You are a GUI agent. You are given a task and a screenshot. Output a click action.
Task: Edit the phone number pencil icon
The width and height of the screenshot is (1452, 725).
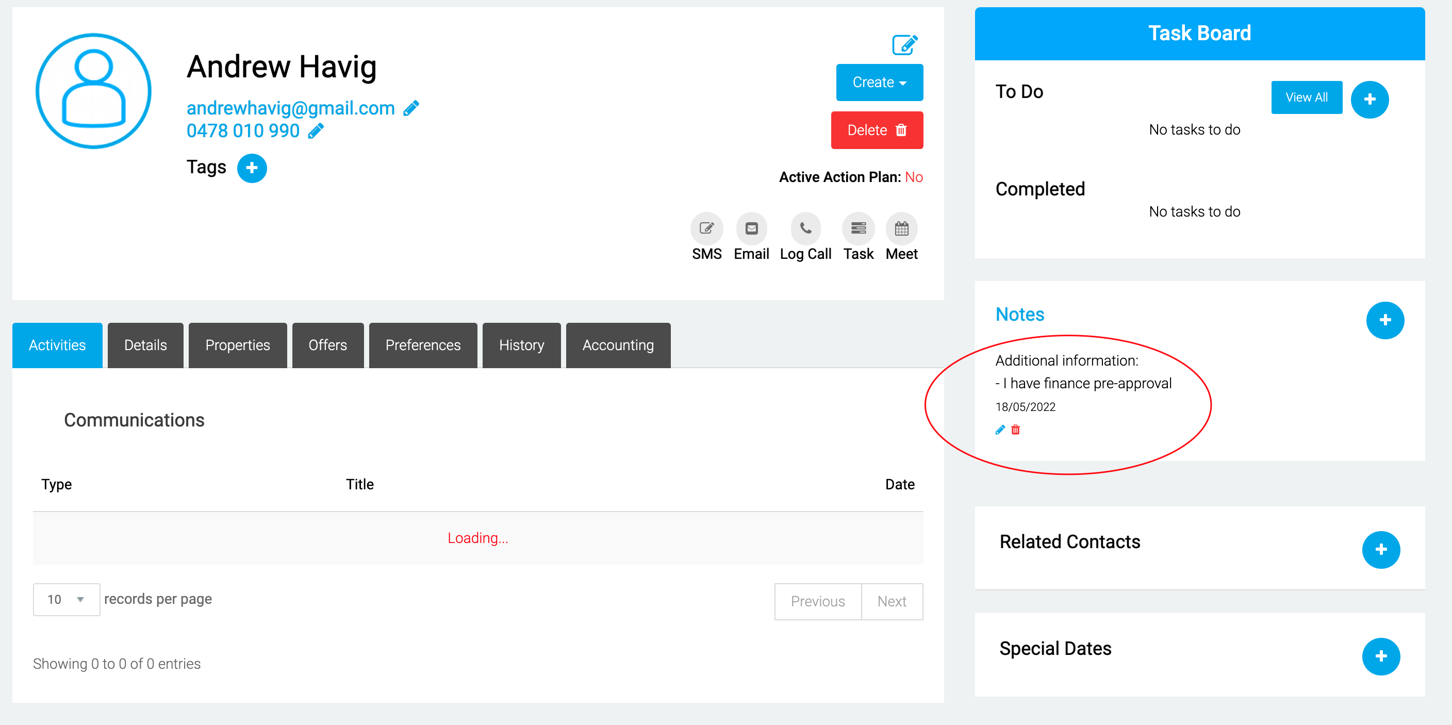(x=316, y=131)
